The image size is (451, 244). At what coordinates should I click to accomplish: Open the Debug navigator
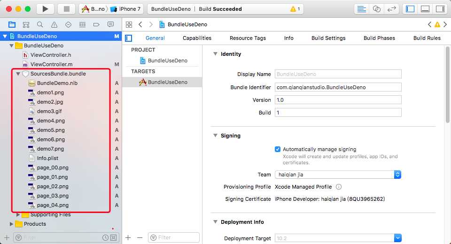pos(82,25)
